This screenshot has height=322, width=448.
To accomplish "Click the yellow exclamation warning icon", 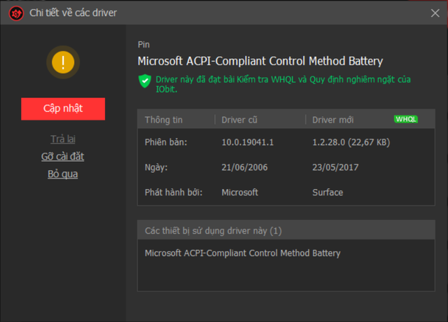I will pyautogui.click(x=63, y=63).
